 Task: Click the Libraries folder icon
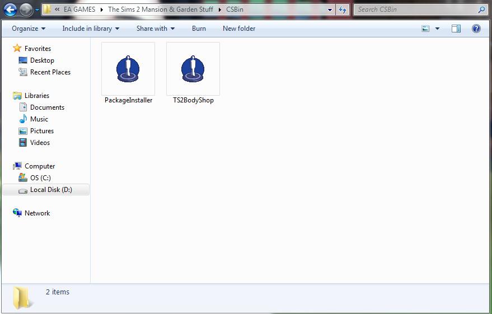(17, 96)
